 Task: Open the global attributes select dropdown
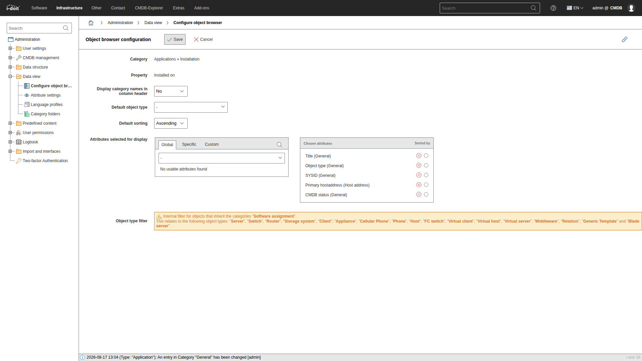(x=222, y=158)
